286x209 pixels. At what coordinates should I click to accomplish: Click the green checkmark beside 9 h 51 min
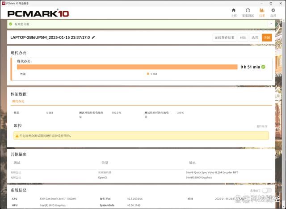(263, 67)
